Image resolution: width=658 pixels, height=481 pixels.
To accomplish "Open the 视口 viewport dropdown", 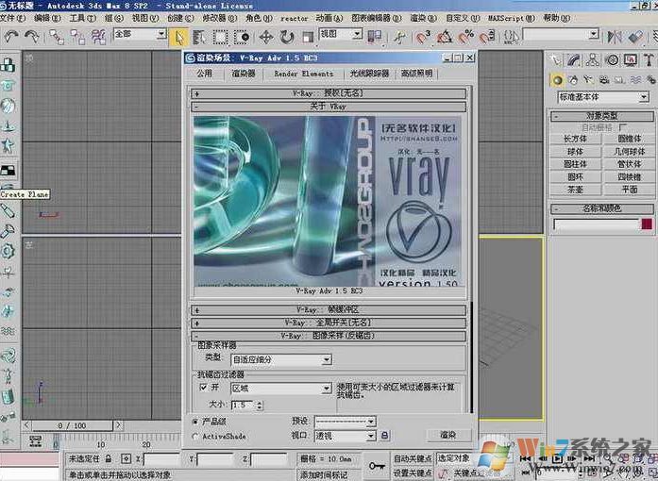I will [345, 436].
